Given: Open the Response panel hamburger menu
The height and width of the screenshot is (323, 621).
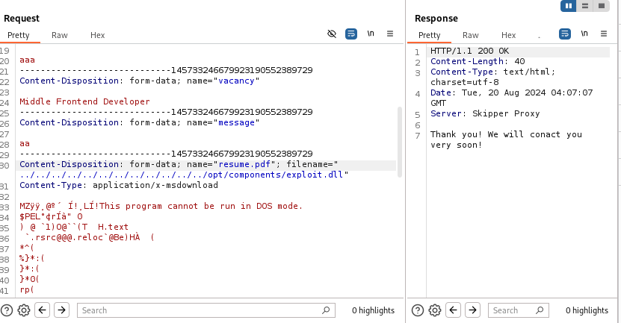Looking at the screenshot, I should pyautogui.click(x=604, y=34).
